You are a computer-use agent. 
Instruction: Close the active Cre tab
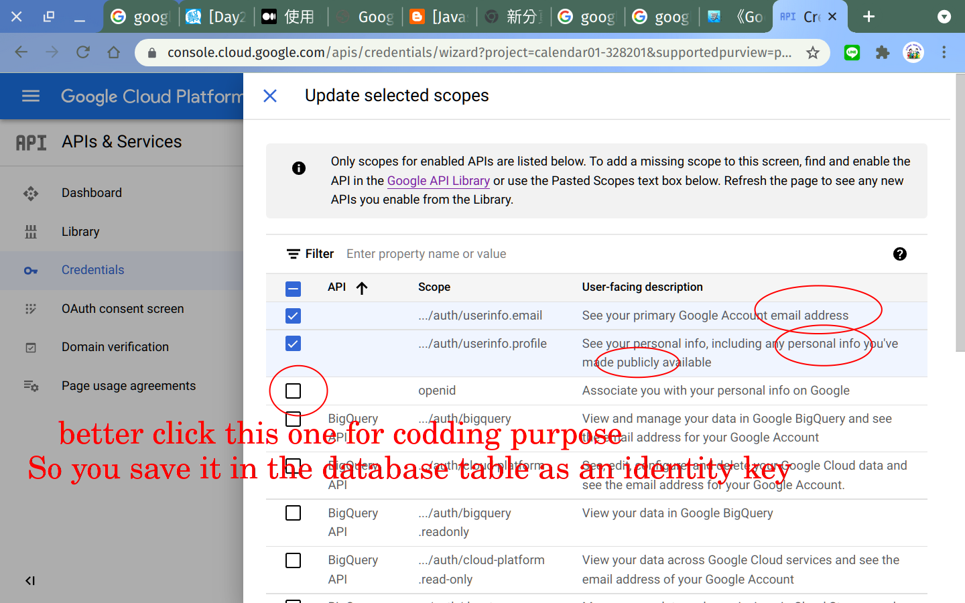click(x=832, y=17)
